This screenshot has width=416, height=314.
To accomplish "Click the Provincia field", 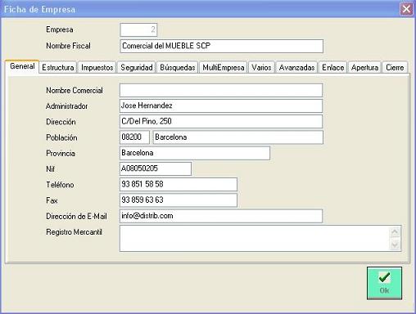I will click(x=195, y=153).
